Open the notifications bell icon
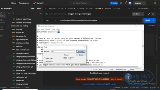Image resolution: width=160 pixels, height=90 pixels. point(125,3)
